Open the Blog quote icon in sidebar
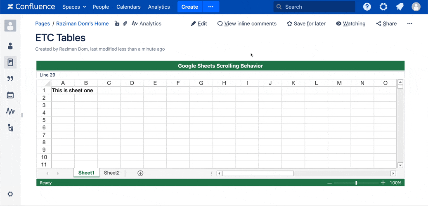The image size is (428, 206). point(10,79)
